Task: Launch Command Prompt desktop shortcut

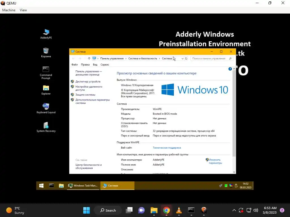Action: 46,73
